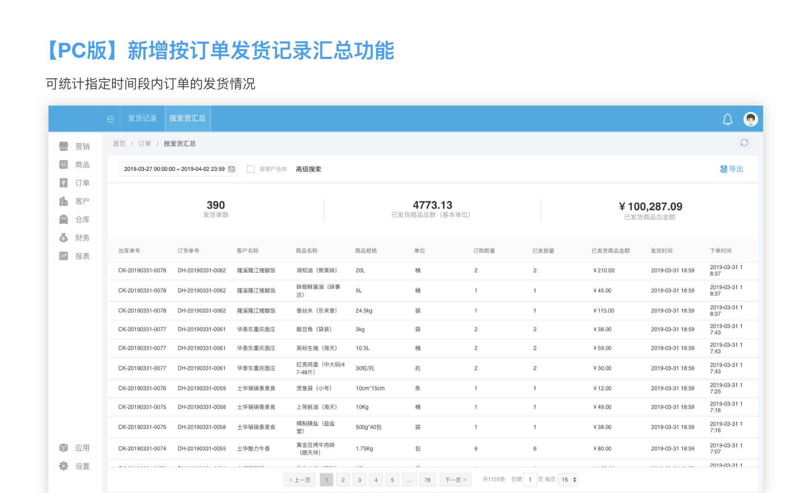Open 财务 finance section in sidebar
Image resolution: width=789 pixels, height=493 pixels.
pos(75,237)
